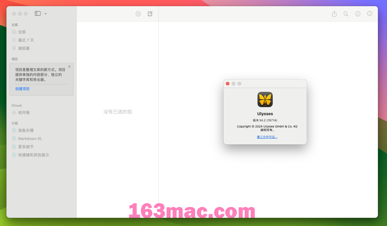Click the 介绍 section header
This screenshot has height=226, width=387.
coord(15,123)
